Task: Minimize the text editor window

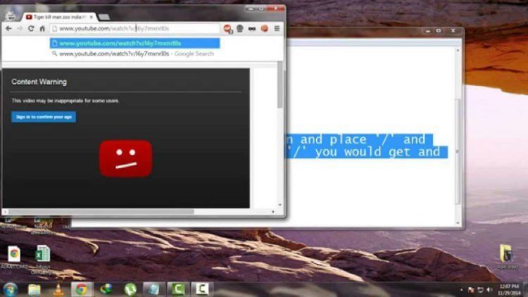Action: pos(427,31)
